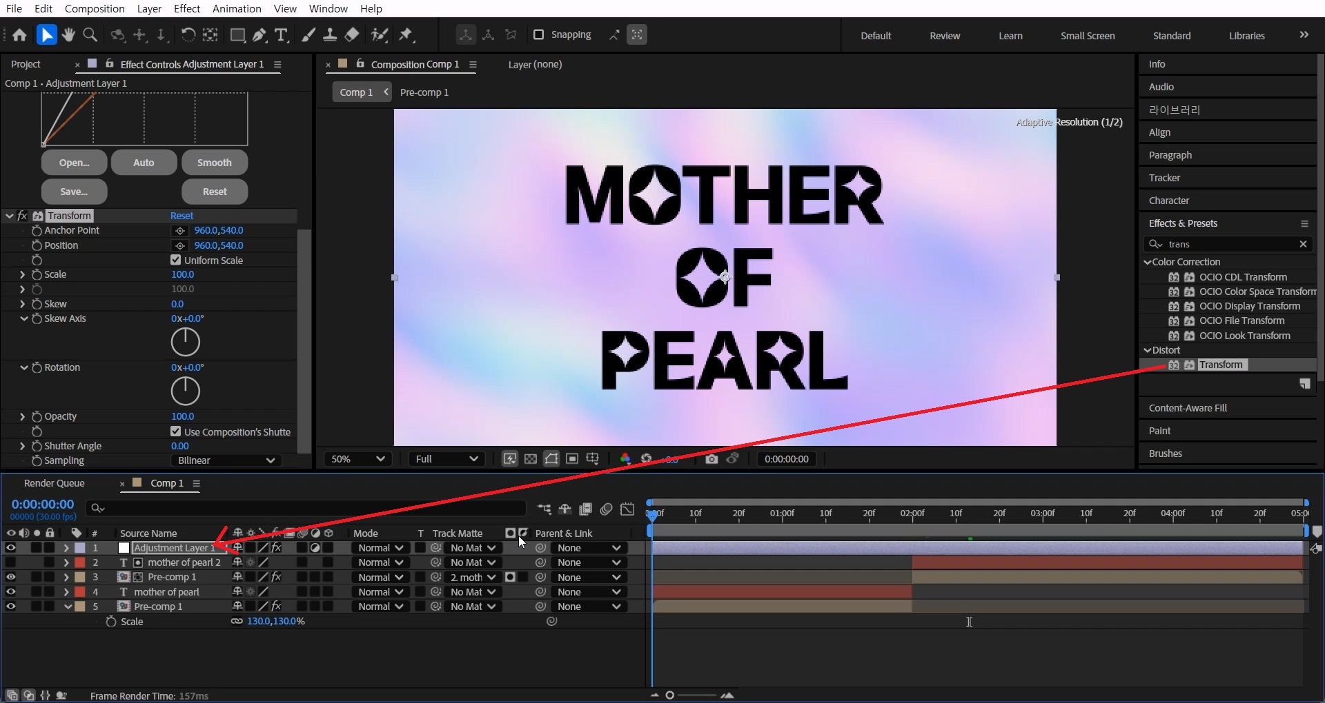Click the Smooth button

tap(214, 163)
